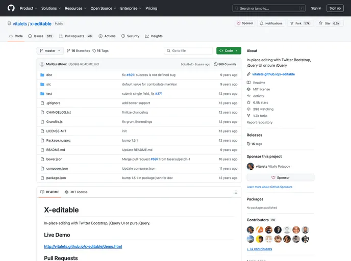The height and width of the screenshot is (261, 351).
Task: Click the GitHub logo icon
Action: click(11, 8)
